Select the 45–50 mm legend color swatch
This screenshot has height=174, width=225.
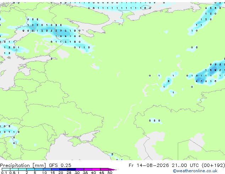pos(104,169)
